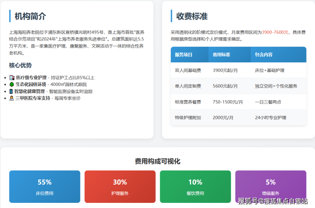Click the 机构简介 section heading
The width and height of the screenshot is (315, 208).
[x=30, y=17]
